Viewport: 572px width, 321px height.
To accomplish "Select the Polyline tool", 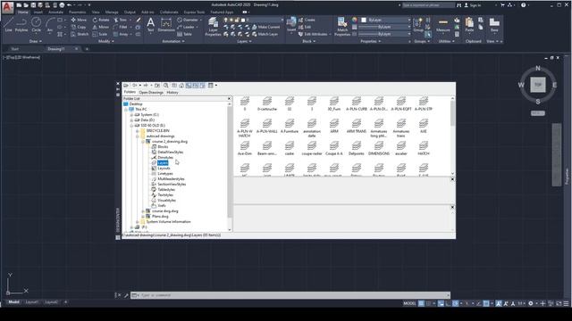I will pos(21,25).
